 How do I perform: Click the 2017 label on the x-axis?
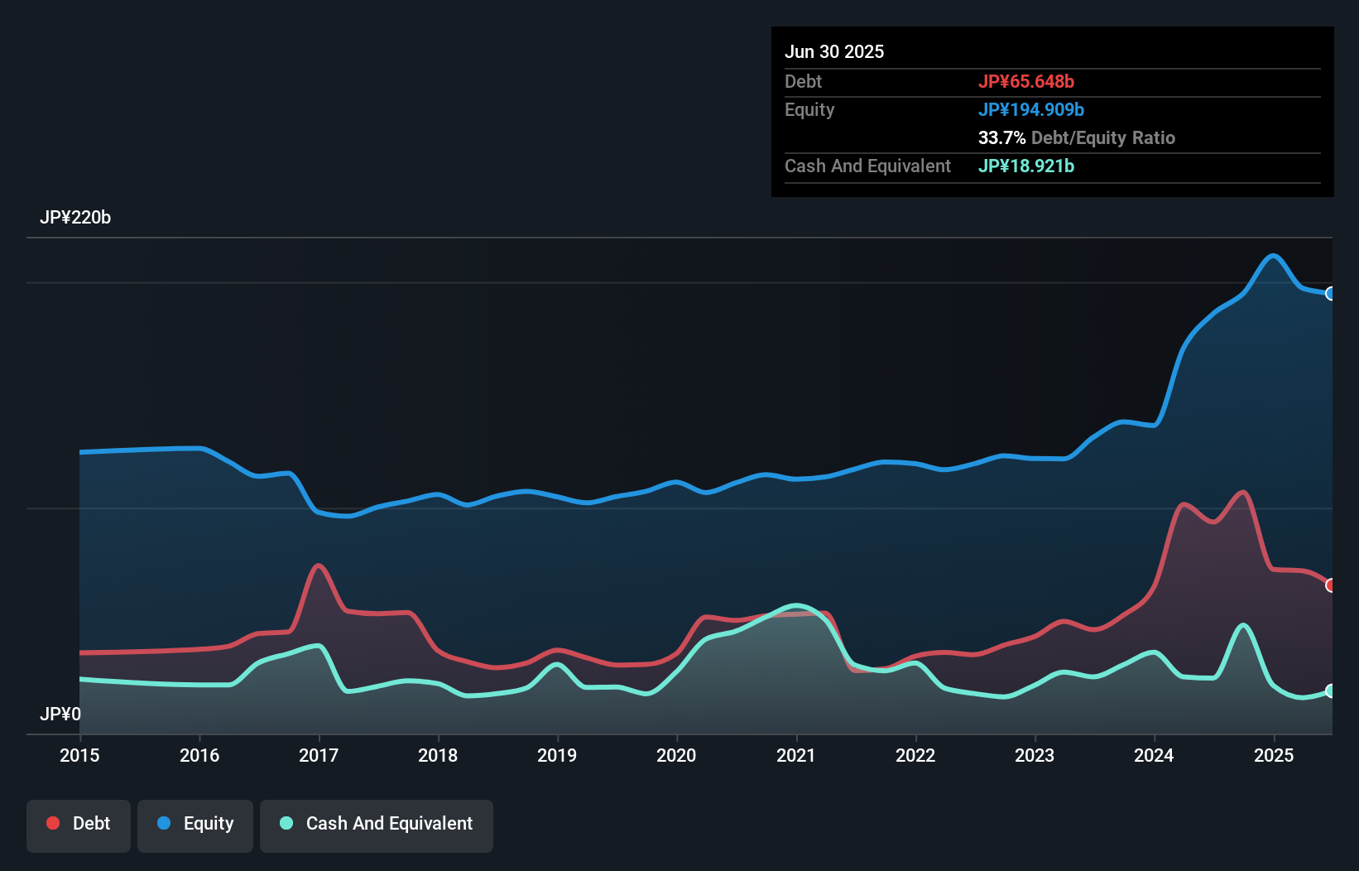319,755
